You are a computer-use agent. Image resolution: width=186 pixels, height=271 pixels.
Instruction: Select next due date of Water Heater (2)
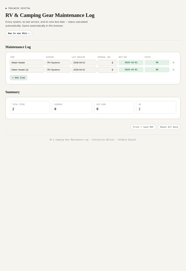pos(131,70)
